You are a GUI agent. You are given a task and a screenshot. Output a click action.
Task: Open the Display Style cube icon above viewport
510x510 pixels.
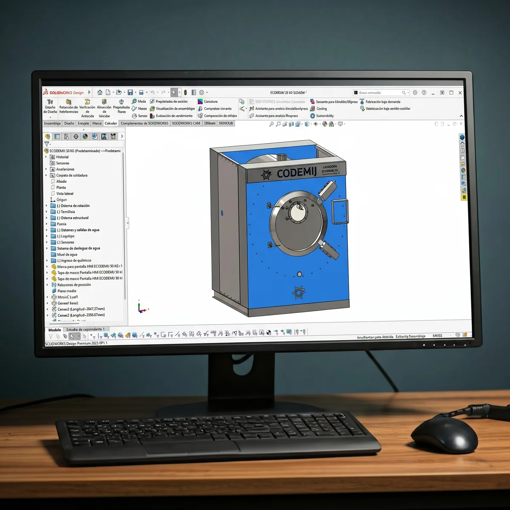pyautogui.click(x=307, y=124)
